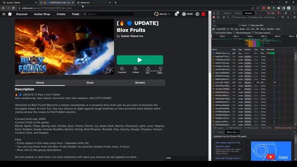
Task: Open the DevTools Elements tab
Action: [x=227, y=13]
